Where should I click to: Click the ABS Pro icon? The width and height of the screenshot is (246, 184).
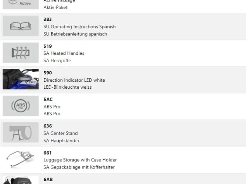click(21, 106)
